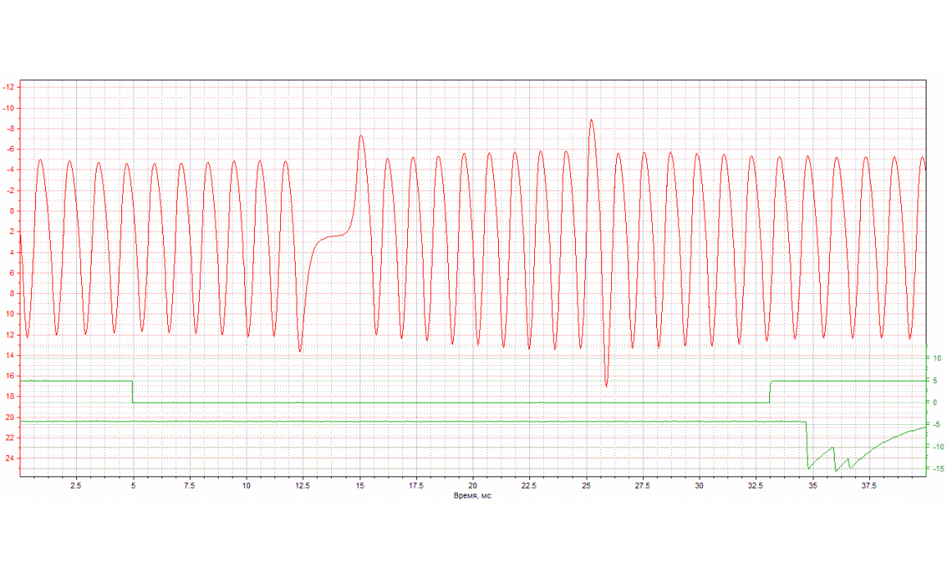Screen dimensions: 947x573
Task: Select the 30 tick on the time axis
Action: click(x=699, y=486)
